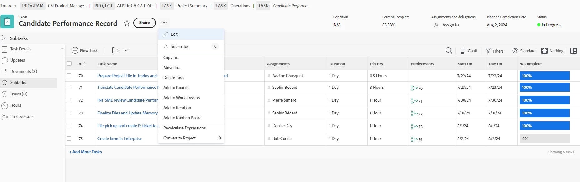This screenshot has width=580, height=182.
Task: Tick the checkbox for task 73
Action: click(69, 113)
